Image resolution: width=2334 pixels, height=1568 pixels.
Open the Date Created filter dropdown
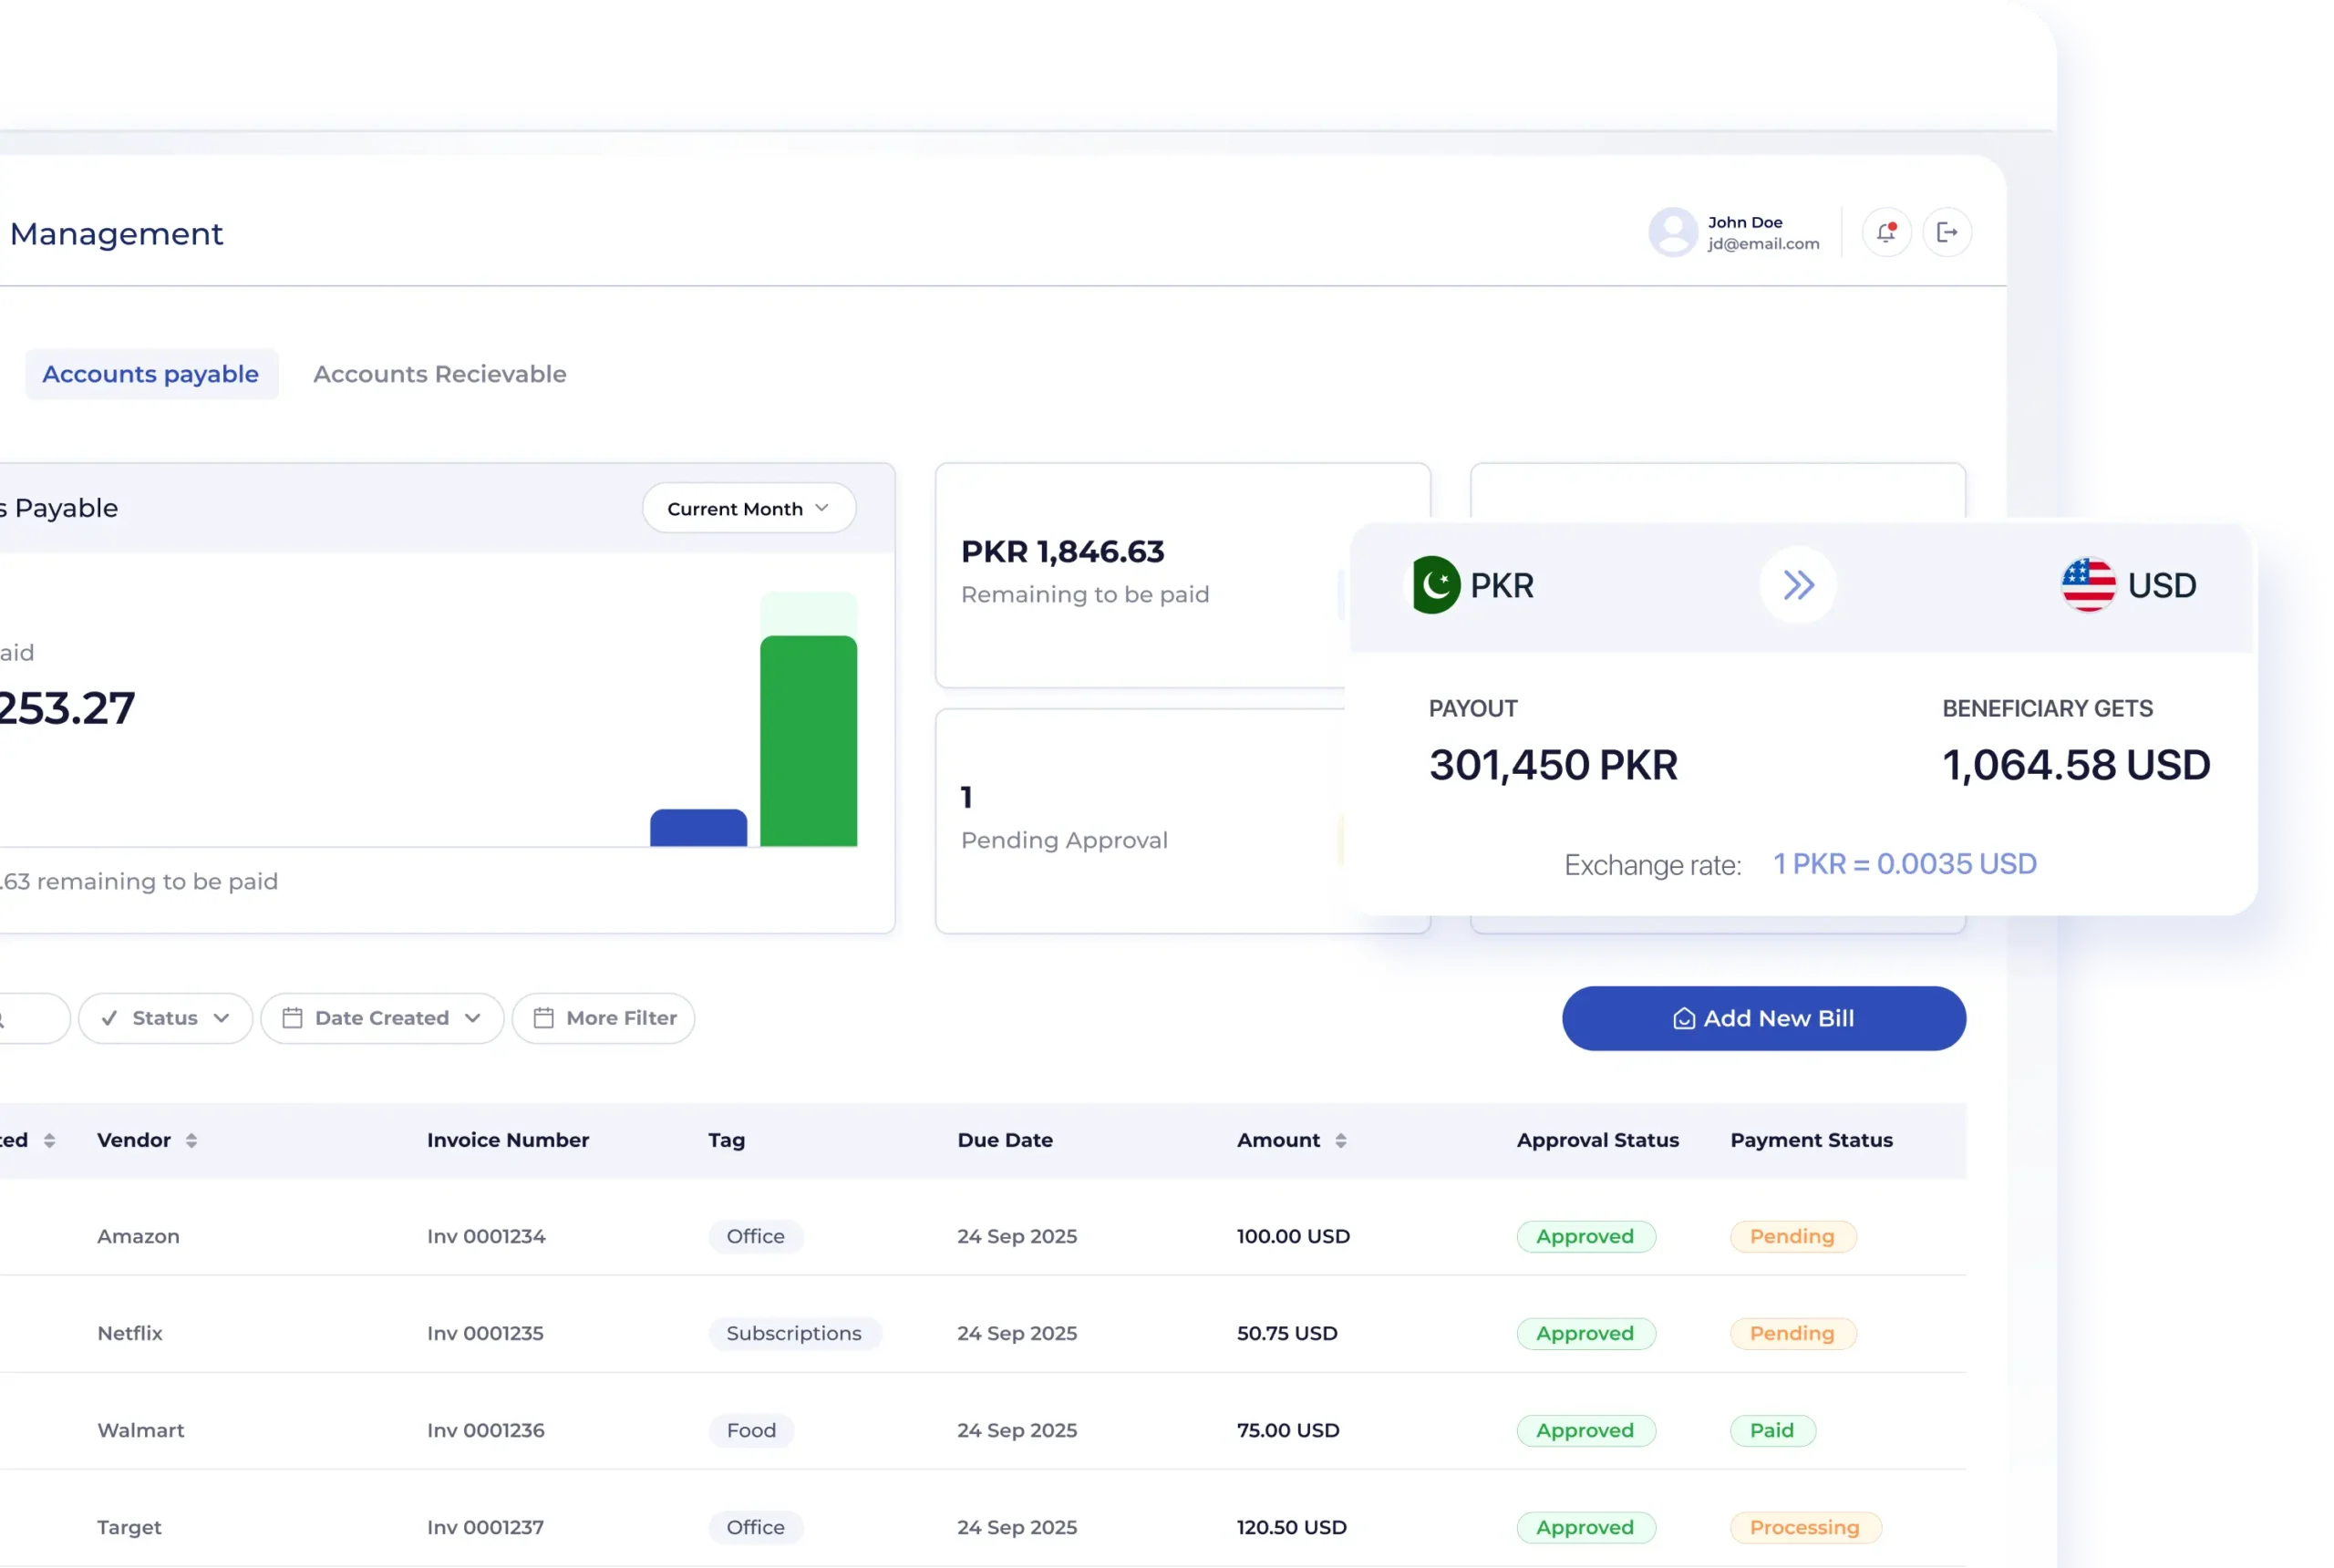pos(382,1018)
